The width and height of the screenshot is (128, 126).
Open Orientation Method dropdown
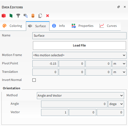pyautogui.click(x=80, y=95)
